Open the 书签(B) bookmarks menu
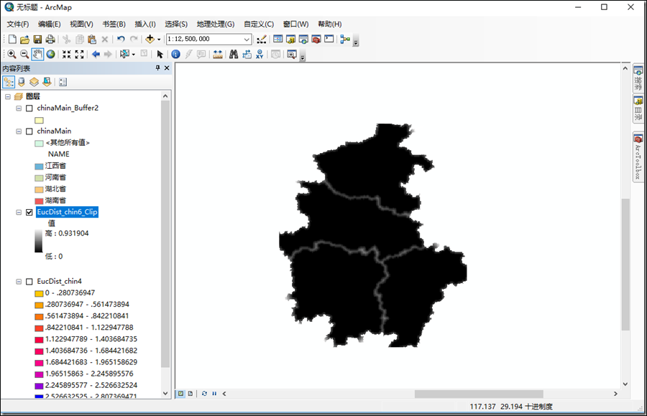Viewport: 647px width, 416px height. point(114,24)
